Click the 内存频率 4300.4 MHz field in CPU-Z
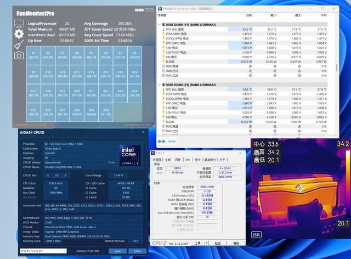351x259 pixels. point(207,187)
